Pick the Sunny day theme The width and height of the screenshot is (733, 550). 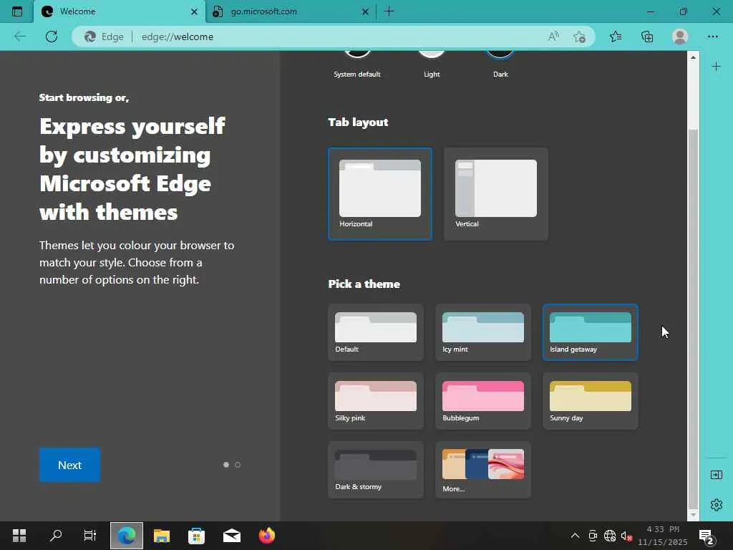point(591,401)
